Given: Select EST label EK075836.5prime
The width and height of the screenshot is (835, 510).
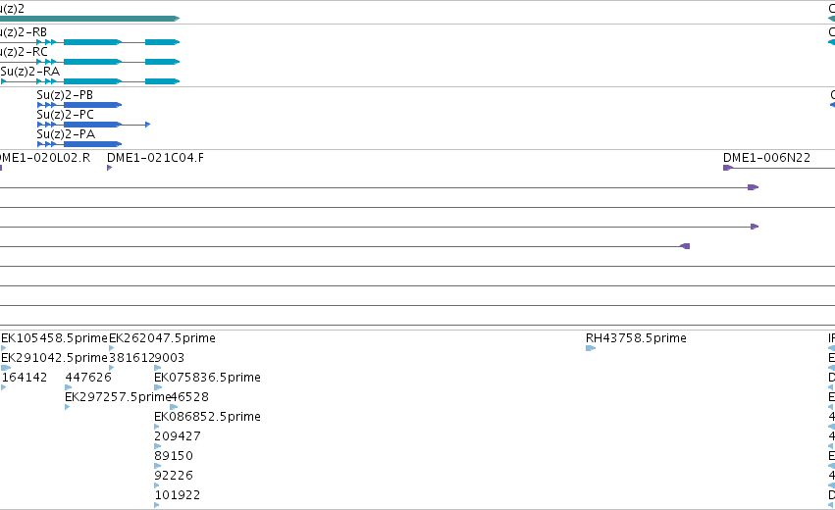Looking at the screenshot, I should tap(207, 378).
